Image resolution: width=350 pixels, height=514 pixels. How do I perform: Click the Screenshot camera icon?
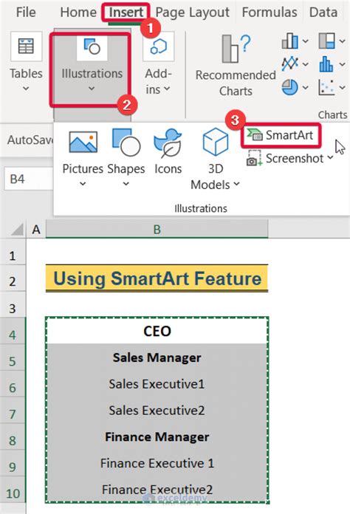pyautogui.click(x=254, y=158)
